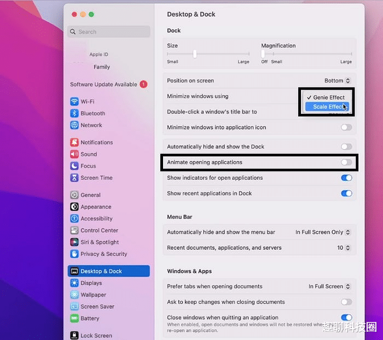This screenshot has height=340, width=383.
Task: Click the red software update badge
Action: 143,84
